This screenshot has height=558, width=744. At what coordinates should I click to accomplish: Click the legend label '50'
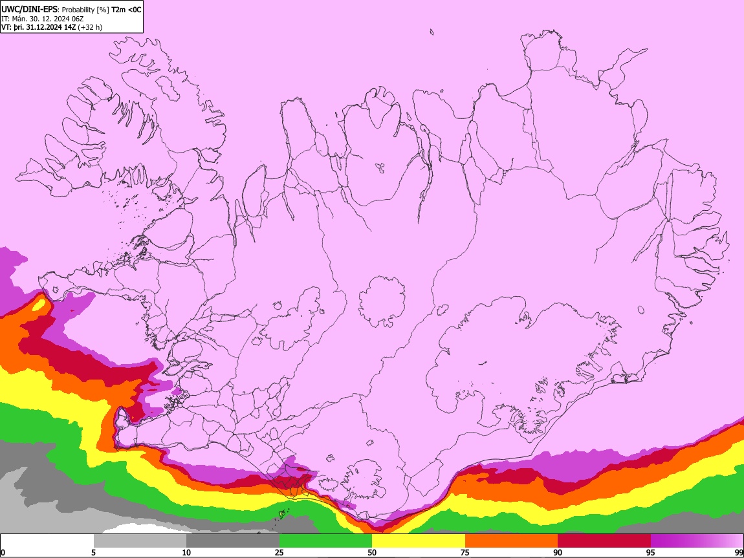pyautogui.click(x=372, y=552)
